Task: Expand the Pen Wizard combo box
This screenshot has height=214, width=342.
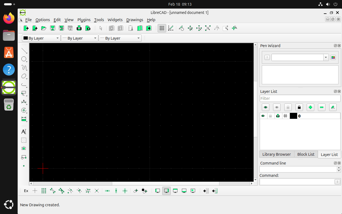Action: tap(326, 58)
